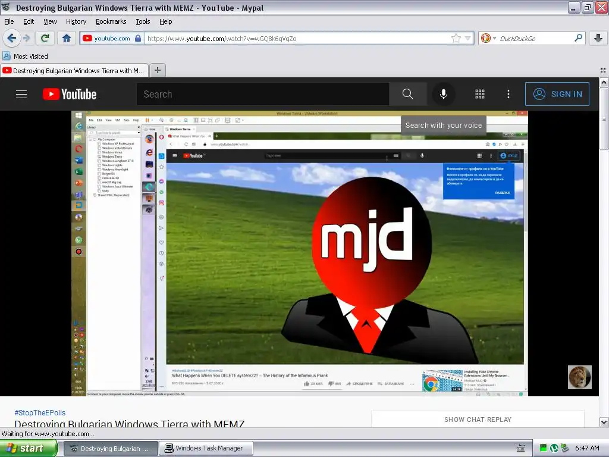Click the padlock site security icon
Viewport: 609px width, 457px height.
click(x=138, y=38)
